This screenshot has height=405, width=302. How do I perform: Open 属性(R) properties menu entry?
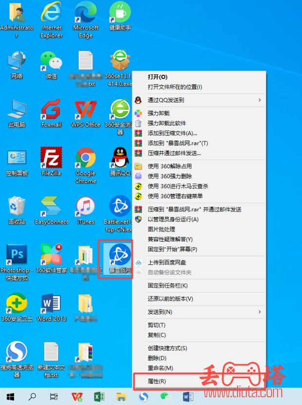click(x=199, y=381)
